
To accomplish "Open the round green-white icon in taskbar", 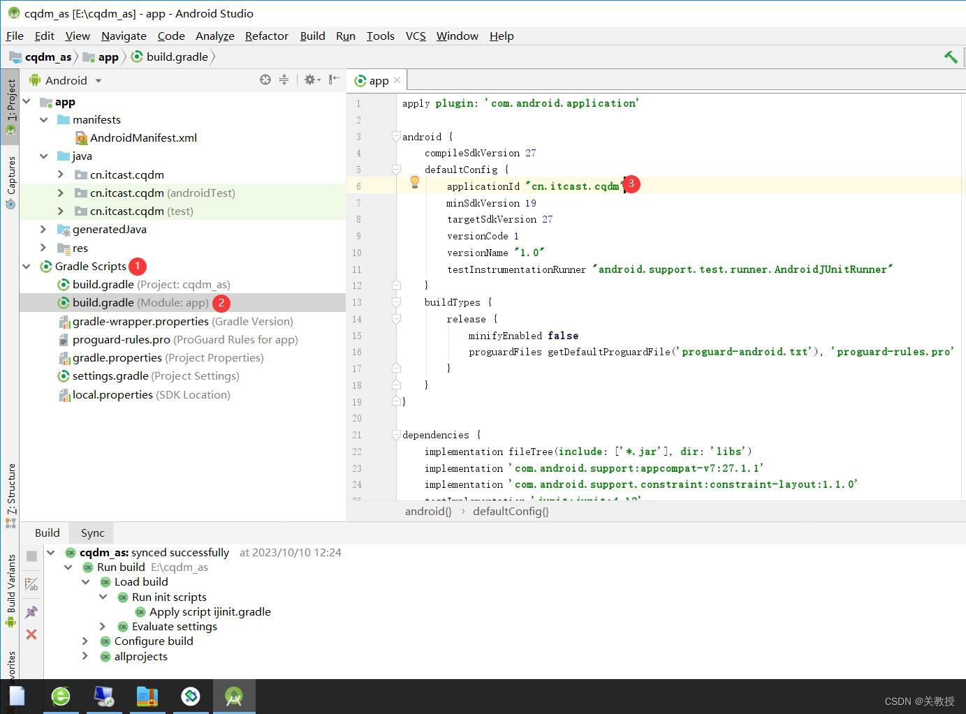I will point(191,696).
